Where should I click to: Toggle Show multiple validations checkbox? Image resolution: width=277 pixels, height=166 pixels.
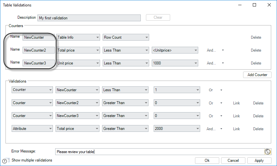pos(8,160)
